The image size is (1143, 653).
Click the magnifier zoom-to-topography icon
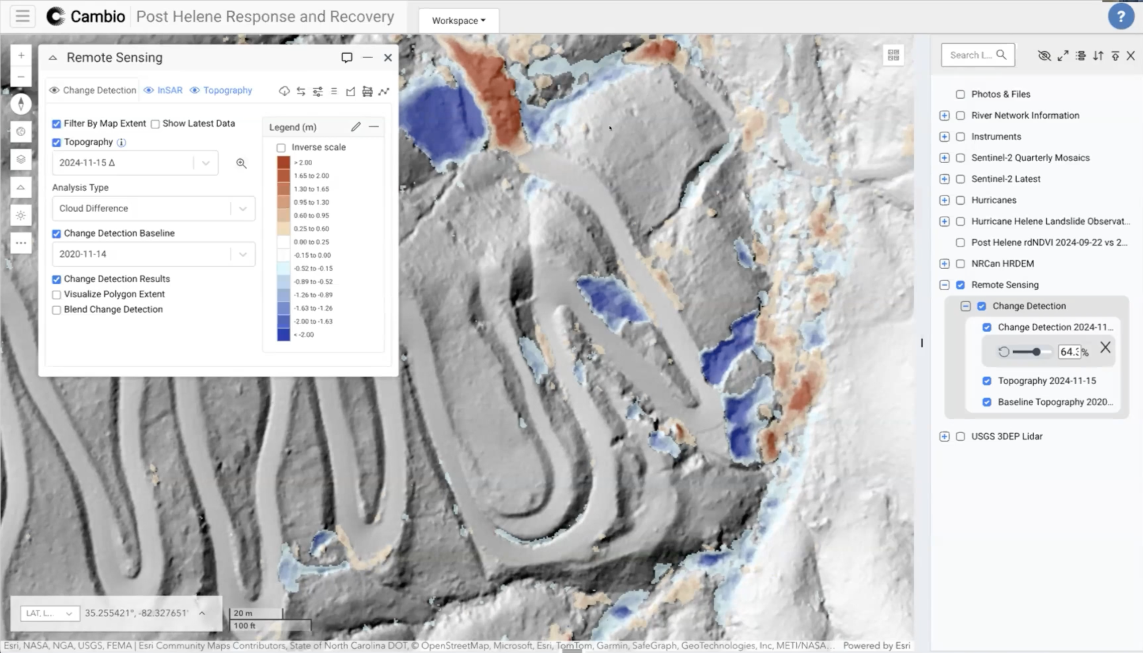coord(241,163)
